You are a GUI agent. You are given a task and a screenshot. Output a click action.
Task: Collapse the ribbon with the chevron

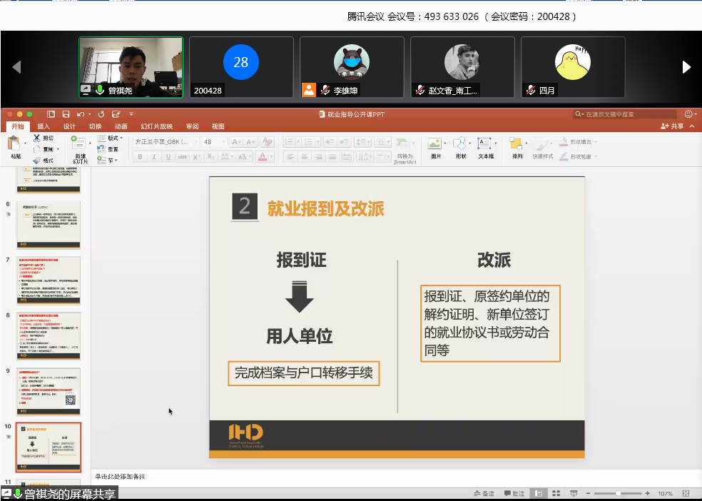[x=692, y=126]
